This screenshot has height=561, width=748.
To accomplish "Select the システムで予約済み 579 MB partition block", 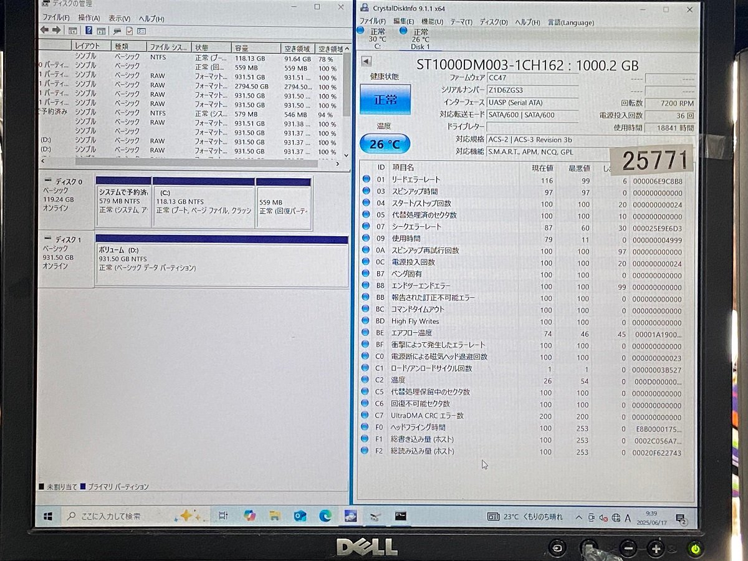I will point(123,203).
